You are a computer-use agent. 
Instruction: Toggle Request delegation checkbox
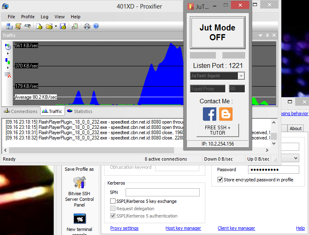[x=113, y=209]
